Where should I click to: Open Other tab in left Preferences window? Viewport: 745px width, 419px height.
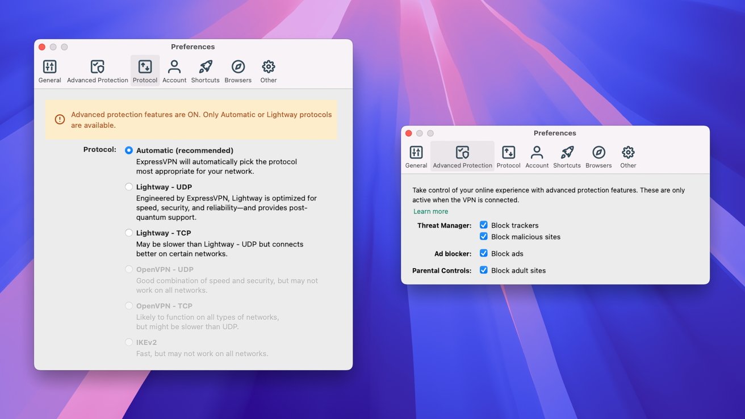269,72
